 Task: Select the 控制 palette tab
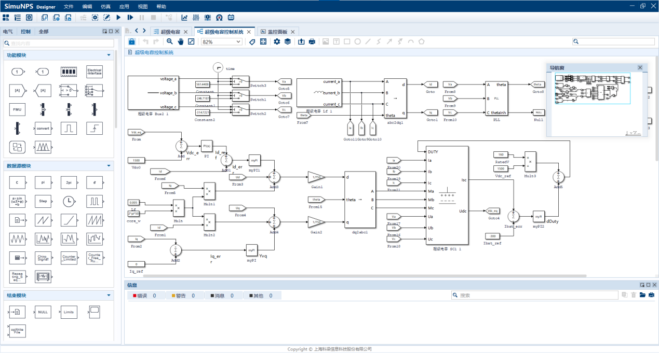coord(25,32)
